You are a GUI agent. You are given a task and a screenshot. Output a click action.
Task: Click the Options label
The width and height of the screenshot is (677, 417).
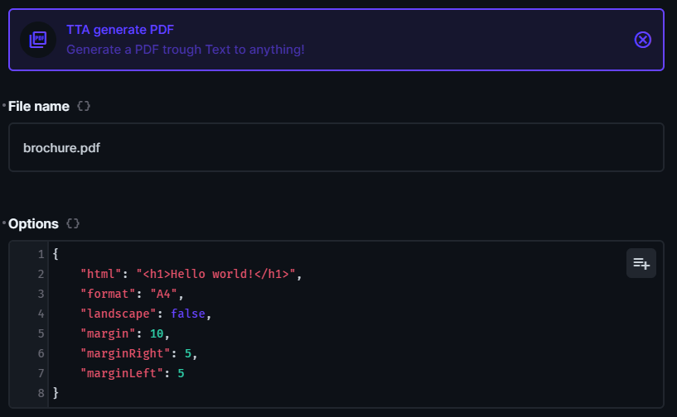[x=33, y=223]
